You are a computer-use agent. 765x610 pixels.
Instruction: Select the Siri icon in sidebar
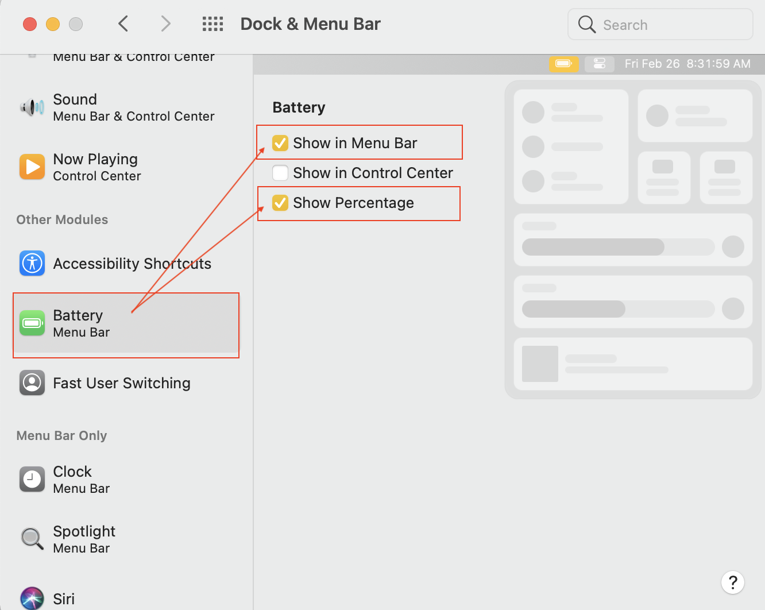pyautogui.click(x=32, y=599)
